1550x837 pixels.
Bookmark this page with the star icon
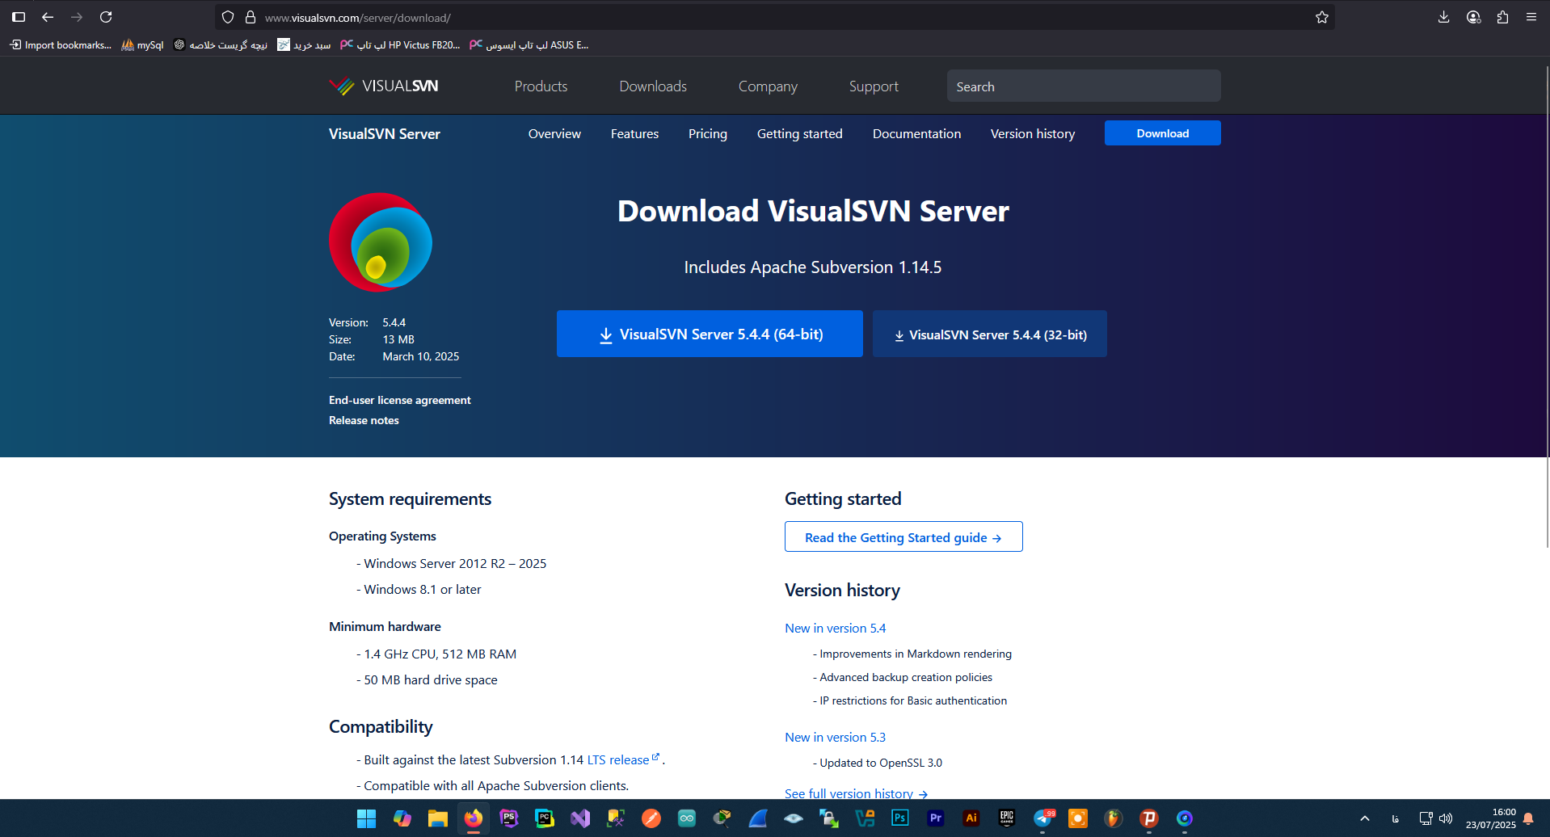click(1321, 17)
